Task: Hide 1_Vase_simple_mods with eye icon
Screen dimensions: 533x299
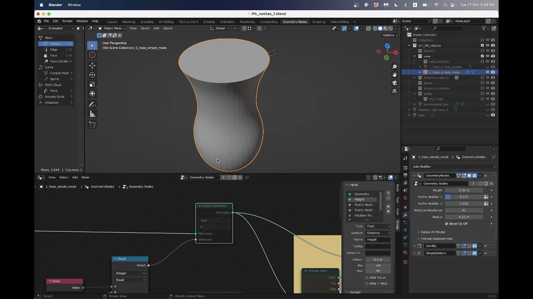Action: pyautogui.click(x=488, y=72)
